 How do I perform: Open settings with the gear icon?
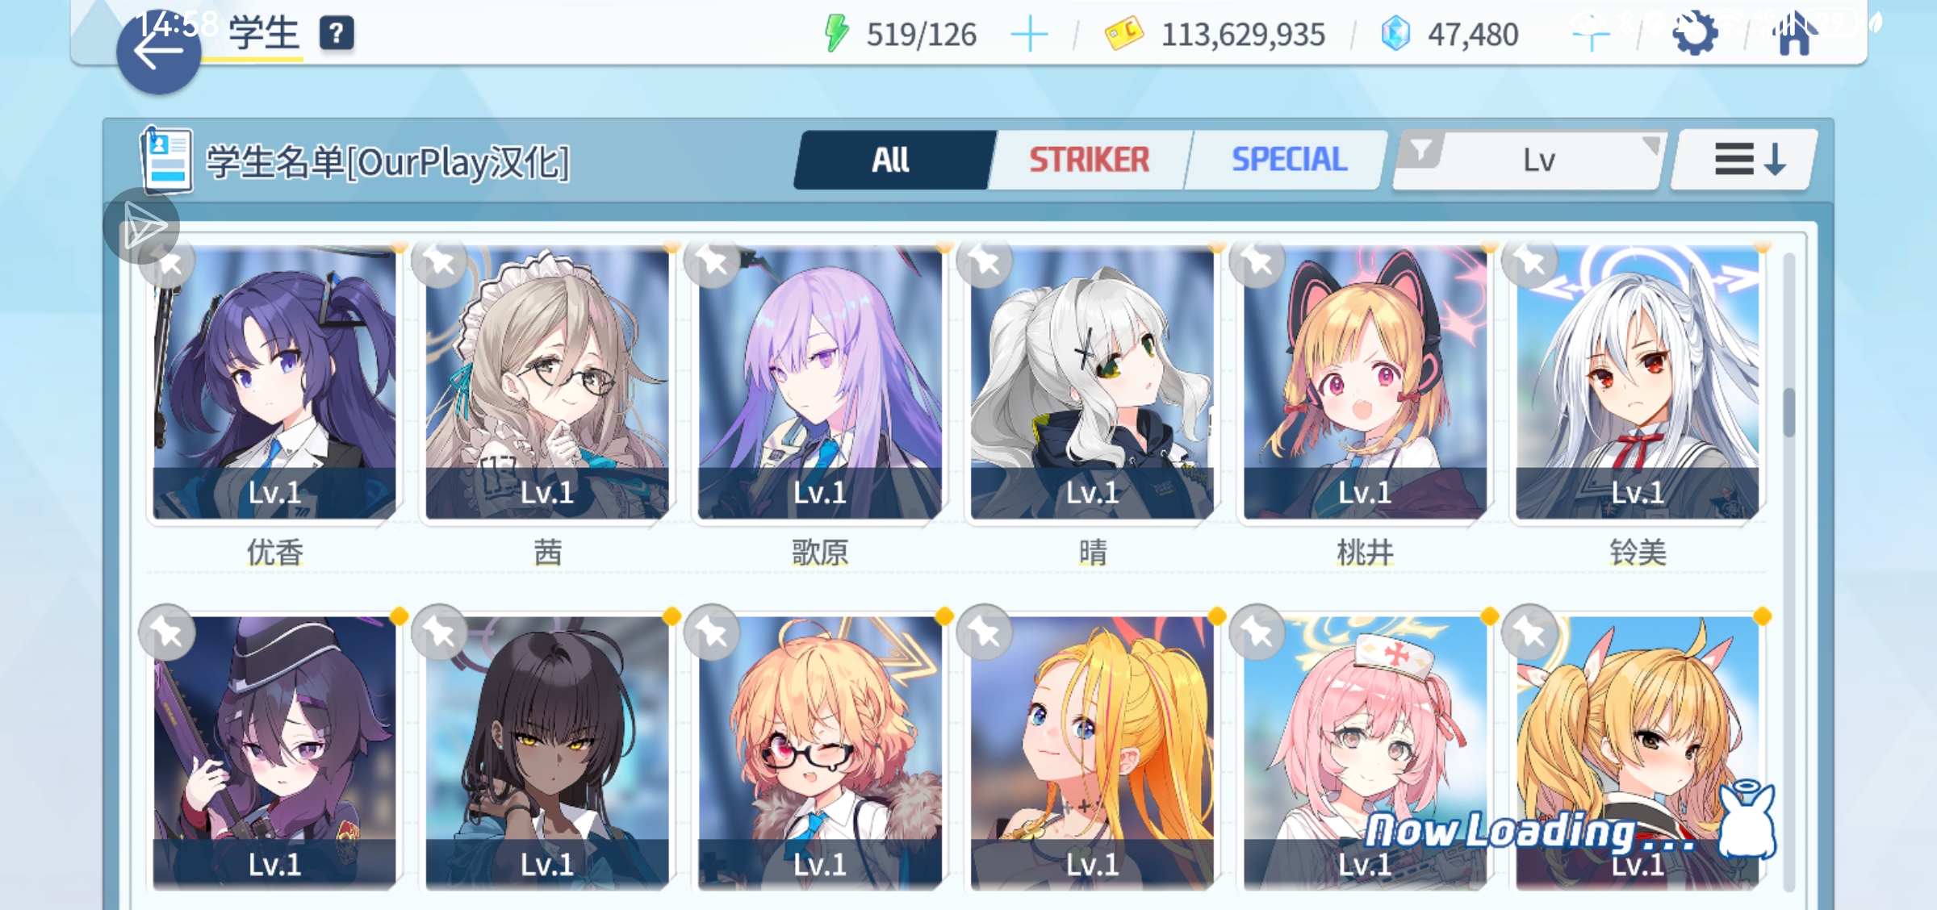pos(1694,34)
